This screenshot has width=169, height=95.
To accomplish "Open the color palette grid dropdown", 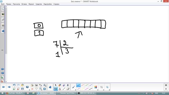I will pyautogui.click(x=96, y=87).
